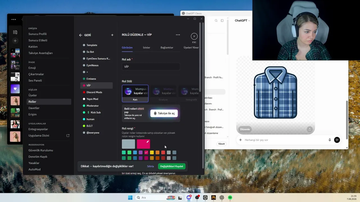Click the plus attach icon in ChatGPT
Image resolution: width=360 pixels, height=202 pixels.
click(x=240, y=140)
